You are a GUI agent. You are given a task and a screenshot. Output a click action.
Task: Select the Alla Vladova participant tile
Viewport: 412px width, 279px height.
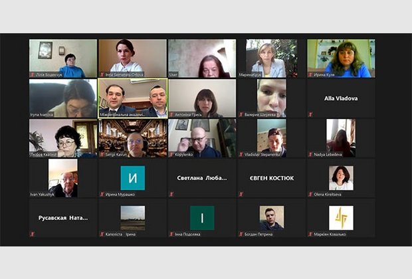[341, 98]
